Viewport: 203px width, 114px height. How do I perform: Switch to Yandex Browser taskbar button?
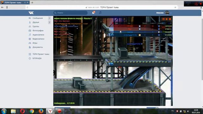(x=50, y=111)
